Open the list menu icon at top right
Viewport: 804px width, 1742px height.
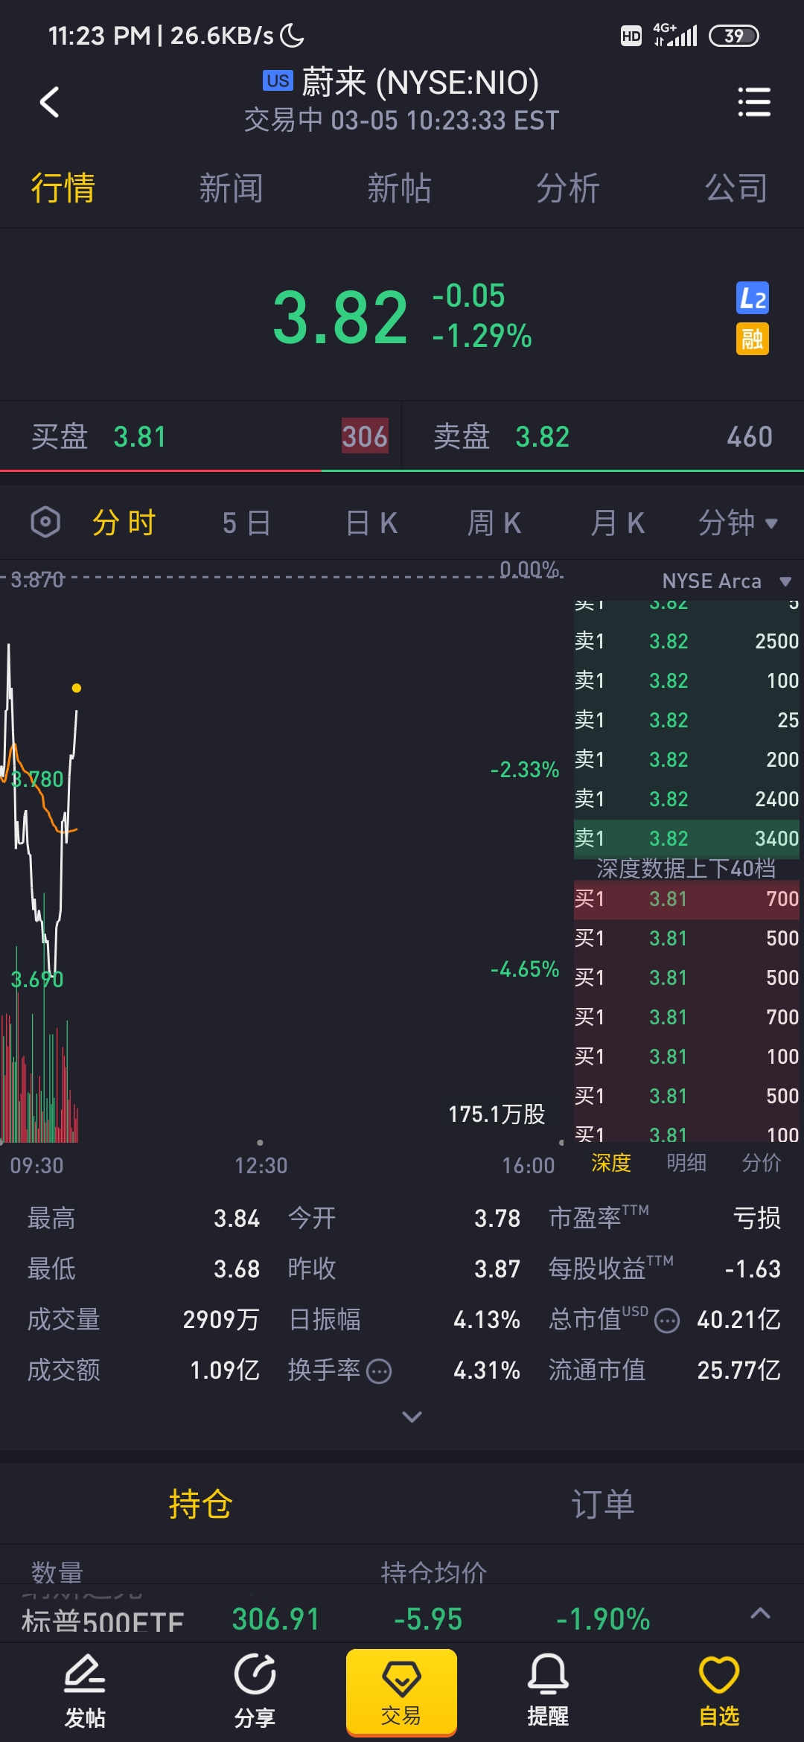pyautogui.click(x=753, y=102)
